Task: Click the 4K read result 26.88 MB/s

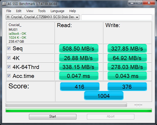Action: tap(79, 58)
